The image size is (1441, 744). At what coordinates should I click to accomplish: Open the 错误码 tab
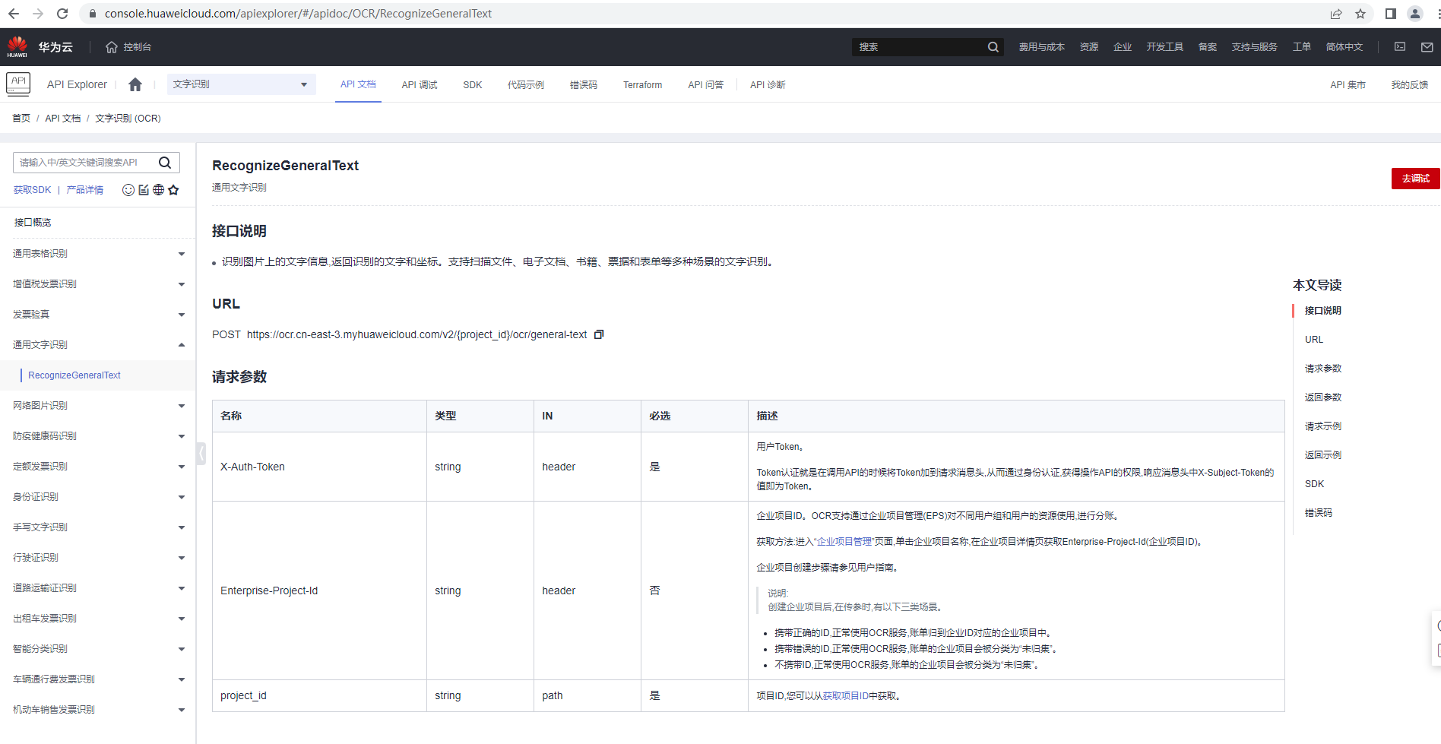pyautogui.click(x=584, y=85)
